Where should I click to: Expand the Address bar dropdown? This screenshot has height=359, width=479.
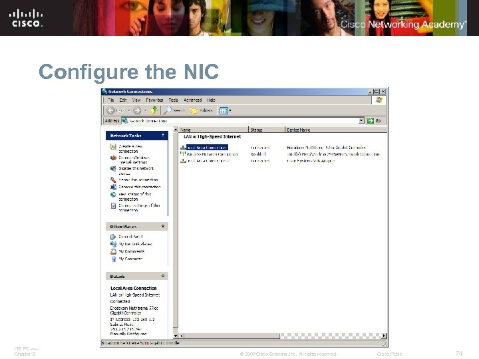(361, 120)
